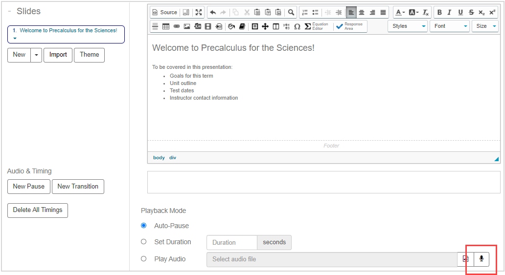Open the text color picker
Image resolution: width=505 pixels, height=275 pixels.
click(x=400, y=12)
